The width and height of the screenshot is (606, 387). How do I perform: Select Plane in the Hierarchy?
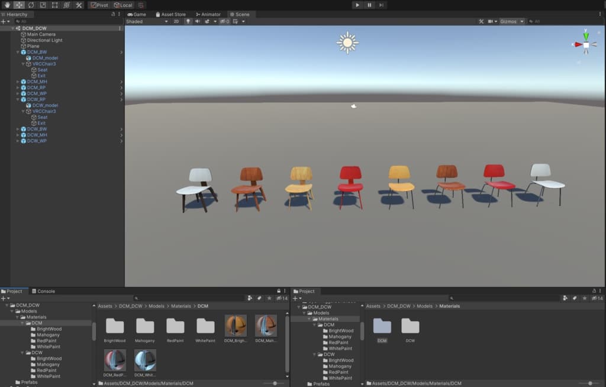pyautogui.click(x=33, y=46)
